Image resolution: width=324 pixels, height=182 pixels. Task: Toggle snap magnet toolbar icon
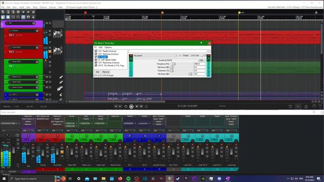(x=28, y=17)
